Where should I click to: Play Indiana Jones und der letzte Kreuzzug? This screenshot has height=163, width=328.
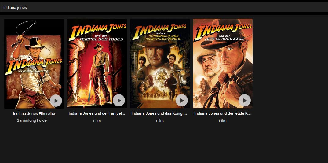pos(245,100)
